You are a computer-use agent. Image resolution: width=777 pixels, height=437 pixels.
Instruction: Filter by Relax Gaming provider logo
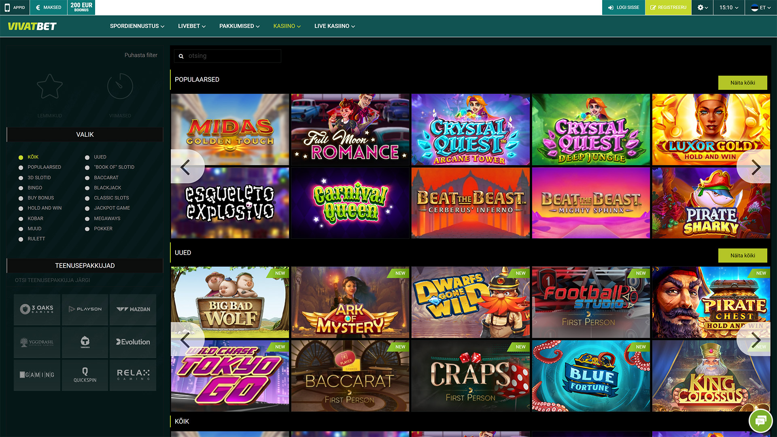click(133, 375)
